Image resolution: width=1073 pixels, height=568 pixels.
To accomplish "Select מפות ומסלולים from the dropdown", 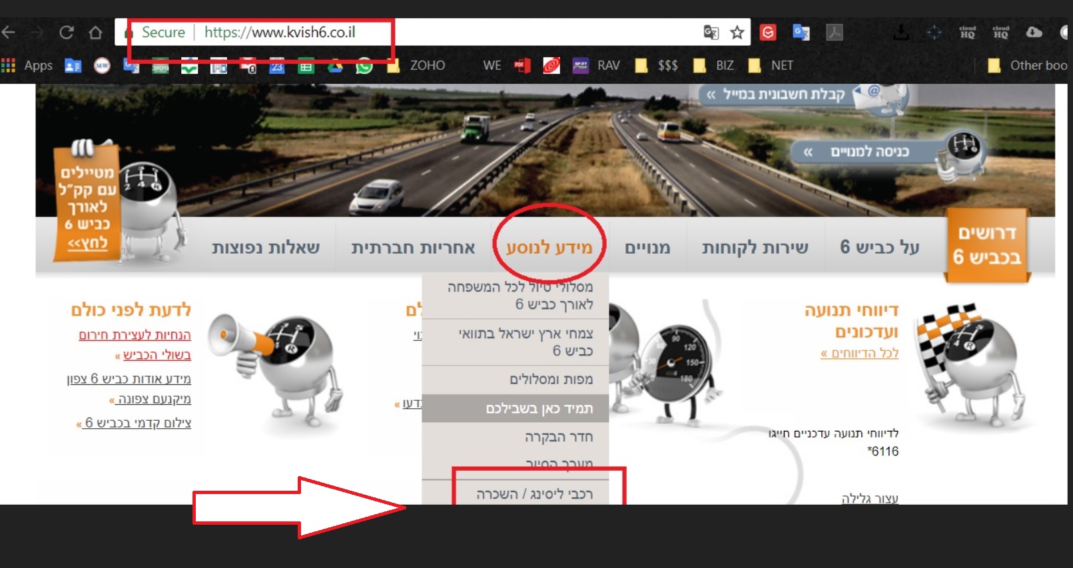I will pos(516,380).
